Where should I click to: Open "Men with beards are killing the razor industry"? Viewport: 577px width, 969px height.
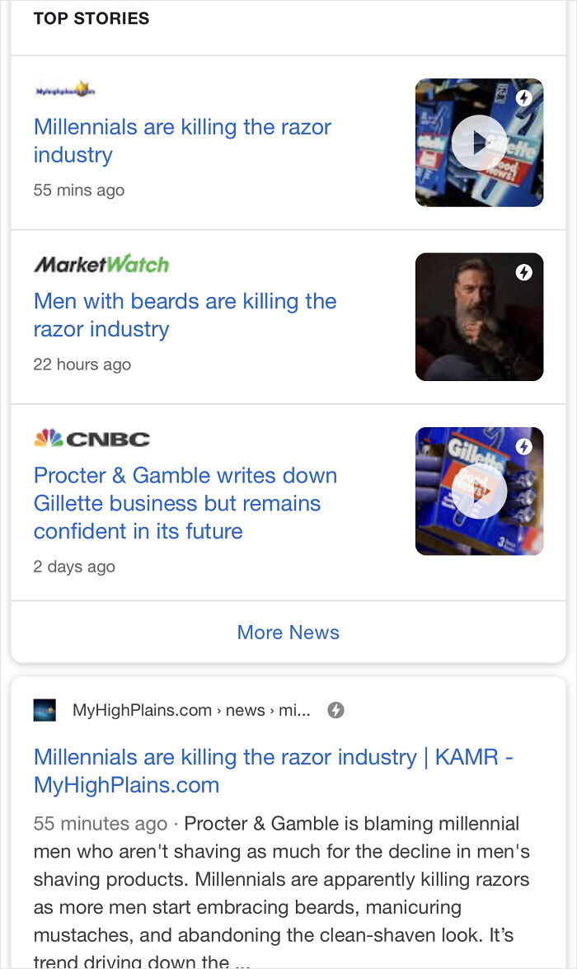pyautogui.click(x=185, y=315)
